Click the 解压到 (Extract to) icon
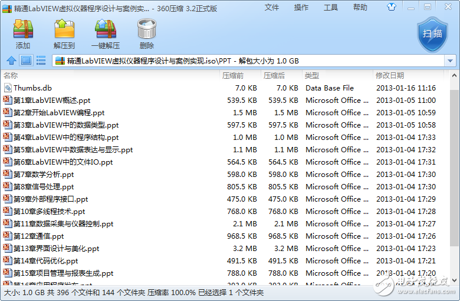The width and height of the screenshot is (460, 301). pyautogui.click(x=64, y=29)
